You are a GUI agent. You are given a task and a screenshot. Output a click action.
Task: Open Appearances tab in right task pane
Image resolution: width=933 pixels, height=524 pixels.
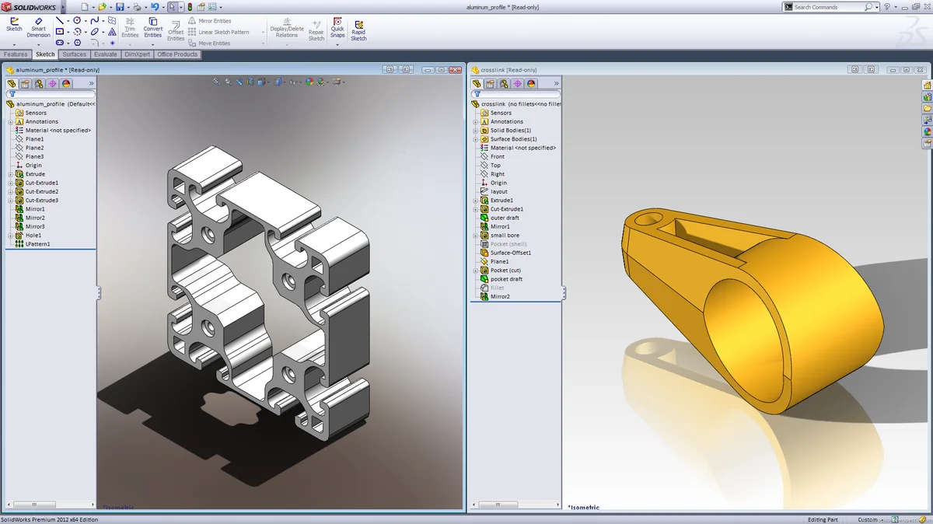click(x=927, y=131)
